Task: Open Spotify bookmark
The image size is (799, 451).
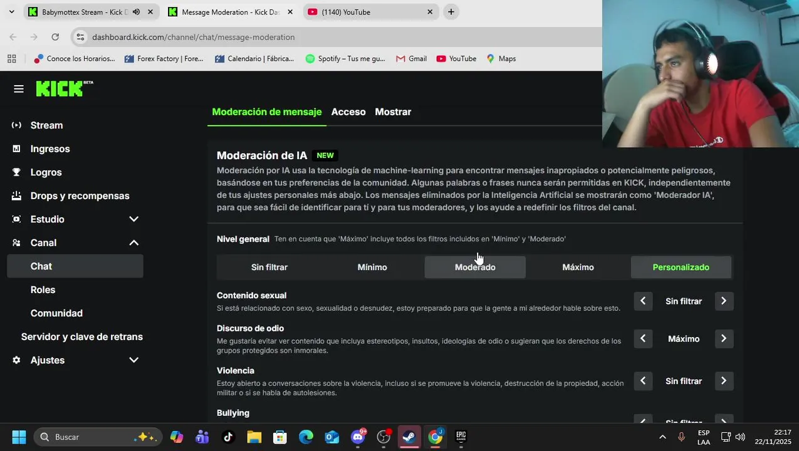Action: pos(345,58)
